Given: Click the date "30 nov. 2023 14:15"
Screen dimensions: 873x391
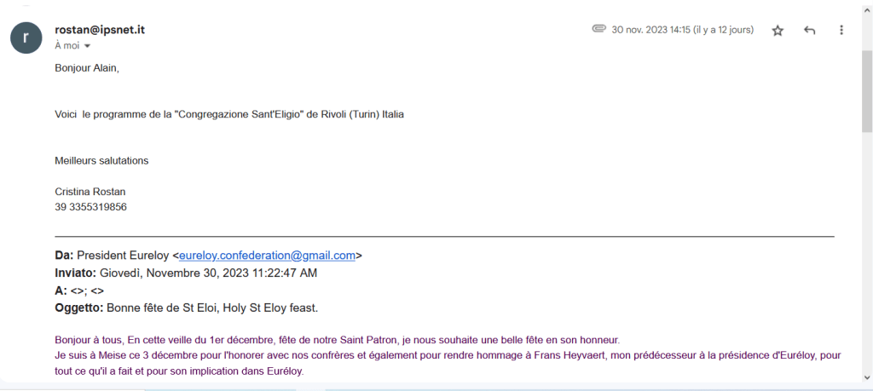Looking at the screenshot, I should pos(651,30).
